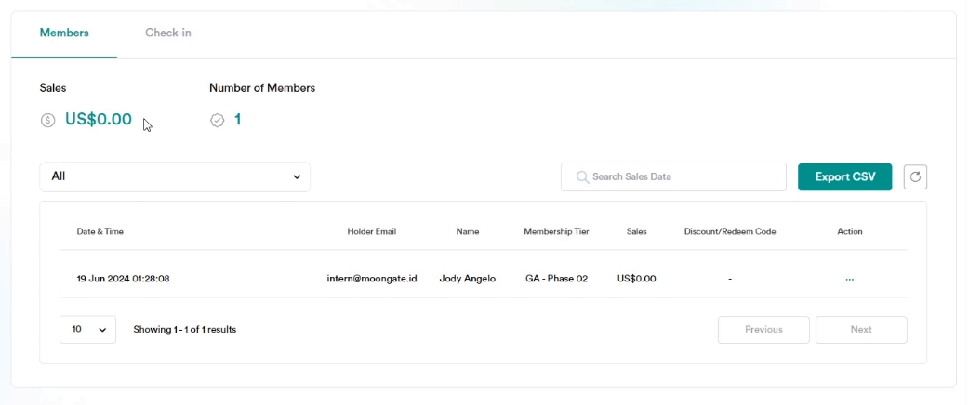Click the Membership Tier column header
This screenshot has height=405, width=969.
point(556,231)
